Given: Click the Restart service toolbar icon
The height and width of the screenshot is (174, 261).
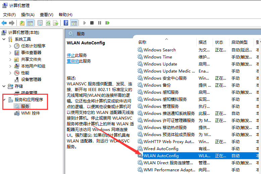Looking at the screenshot, I should pyautogui.click(x=108, y=23).
